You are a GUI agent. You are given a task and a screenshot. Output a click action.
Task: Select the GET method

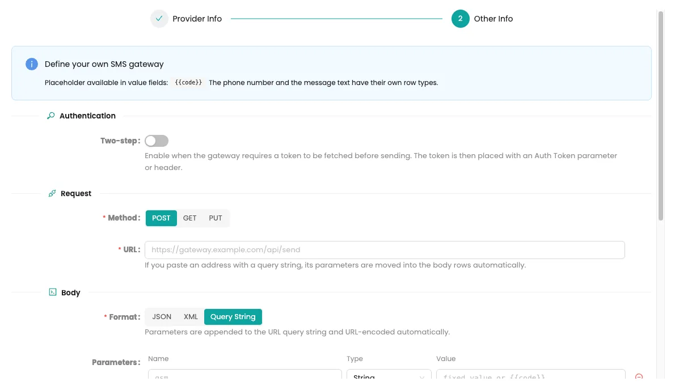(189, 218)
